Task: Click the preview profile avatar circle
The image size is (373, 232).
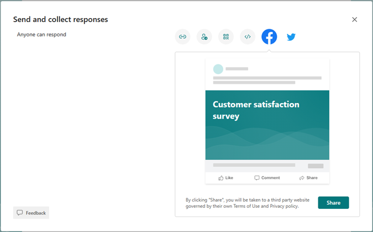Action: tap(218, 69)
